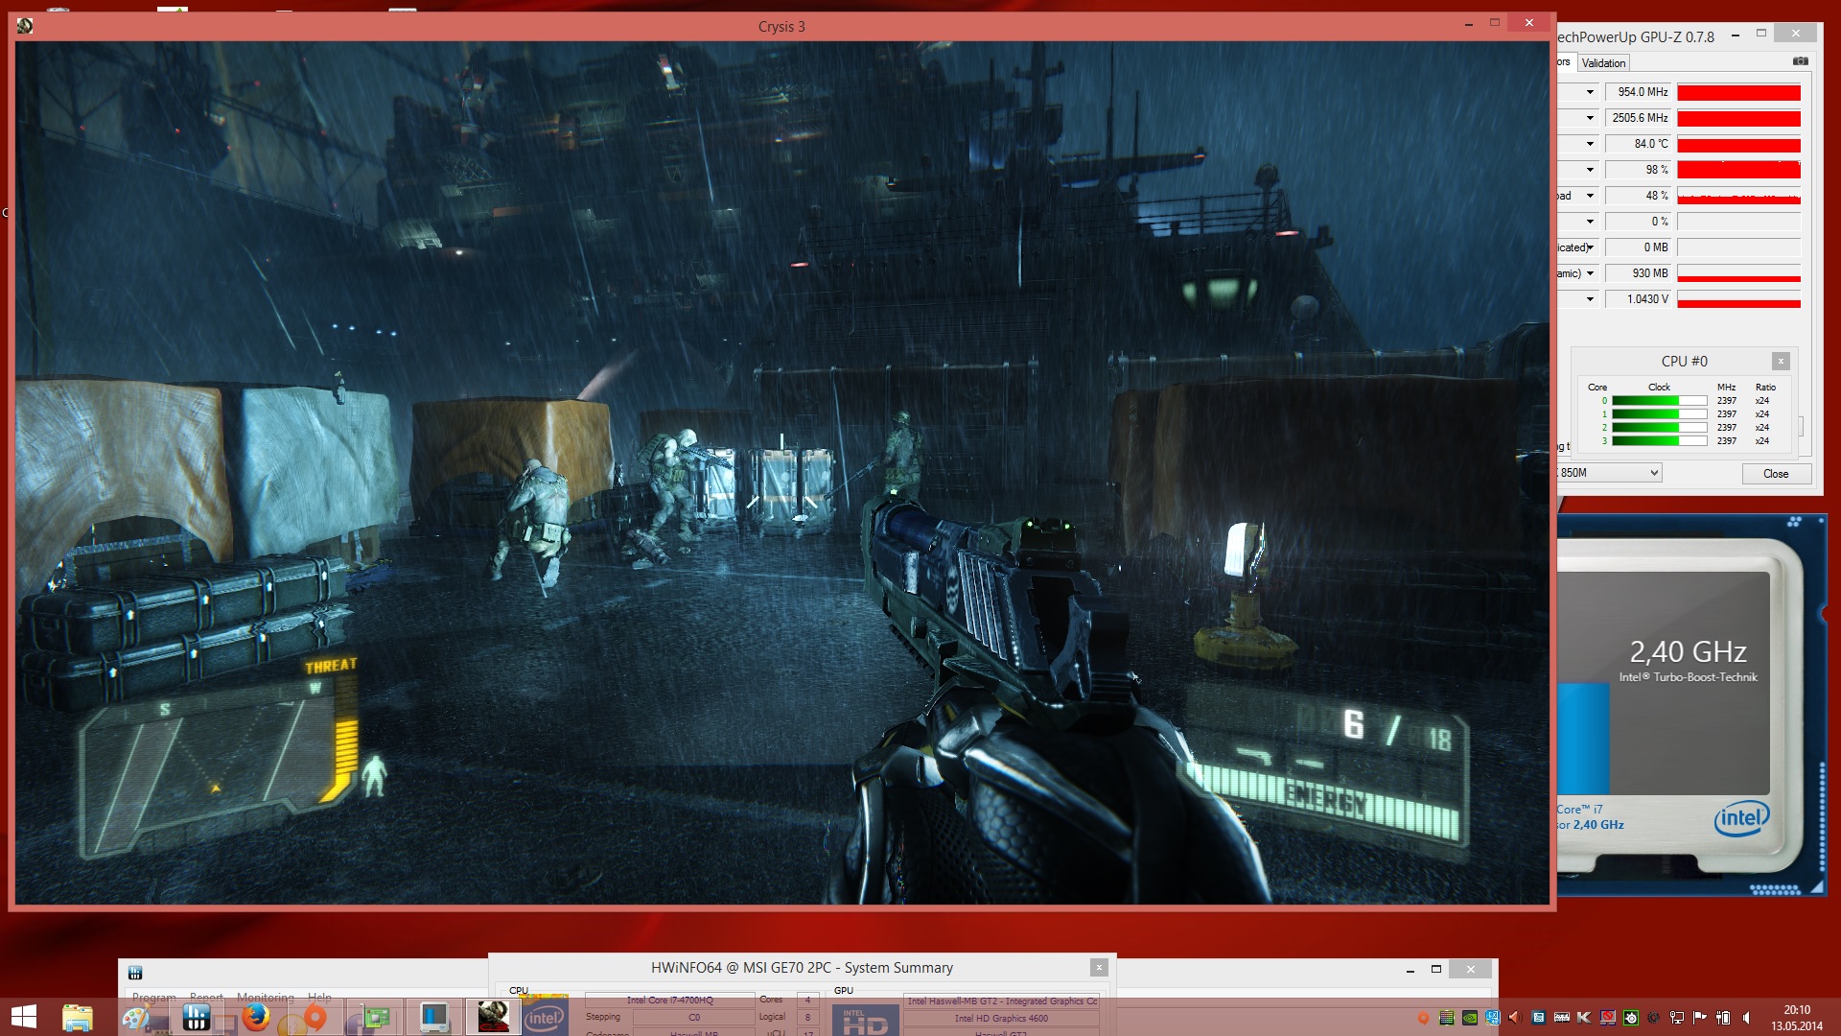Open the battery power tray icon
This screenshot has height=1036, width=1841.
pyautogui.click(x=1723, y=1018)
